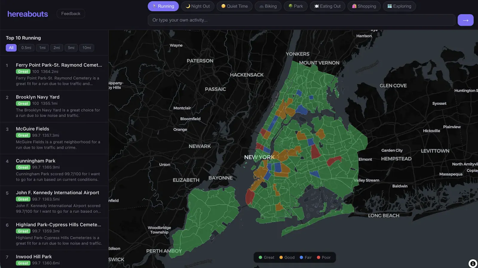Open Highland Park-Cypress Hills Cemeteries result
478x268 pixels.
[x=54, y=234]
